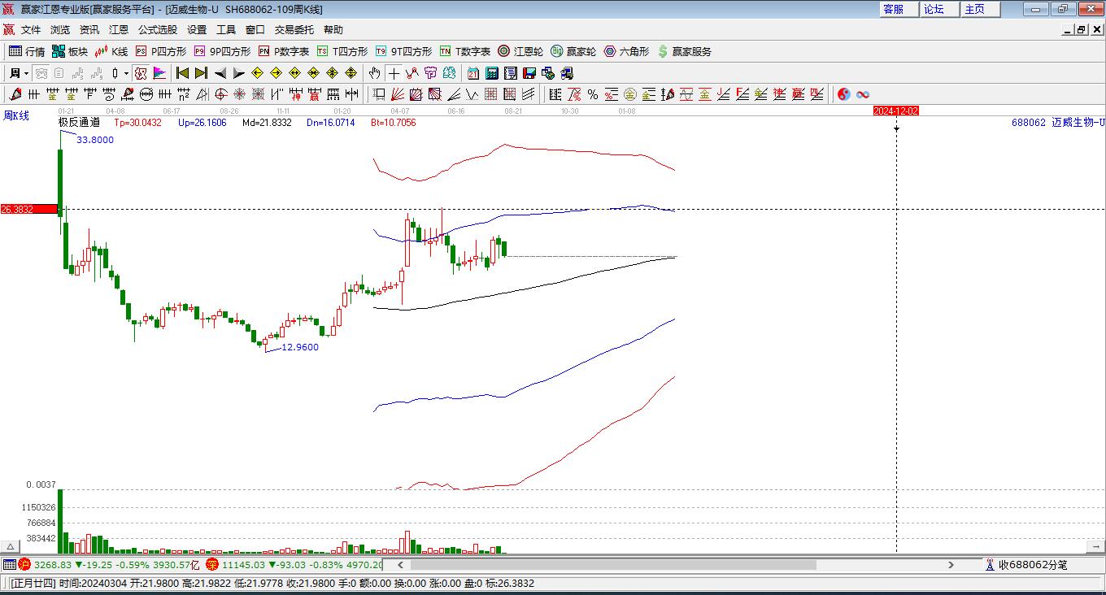Click the 12.9600 low price label

pyautogui.click(x=300, y=347)
